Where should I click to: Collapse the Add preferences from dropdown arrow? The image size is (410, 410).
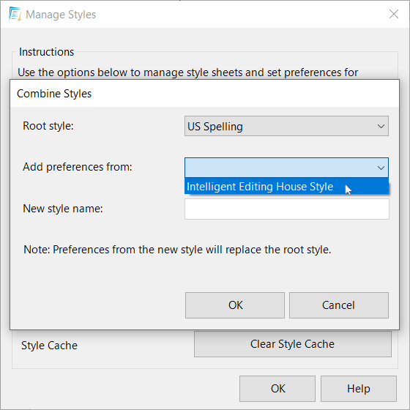[x=381, y=168]
